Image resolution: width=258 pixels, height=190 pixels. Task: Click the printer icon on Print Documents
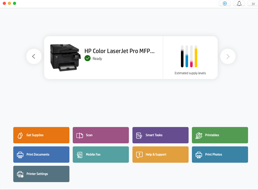(20, 155)
